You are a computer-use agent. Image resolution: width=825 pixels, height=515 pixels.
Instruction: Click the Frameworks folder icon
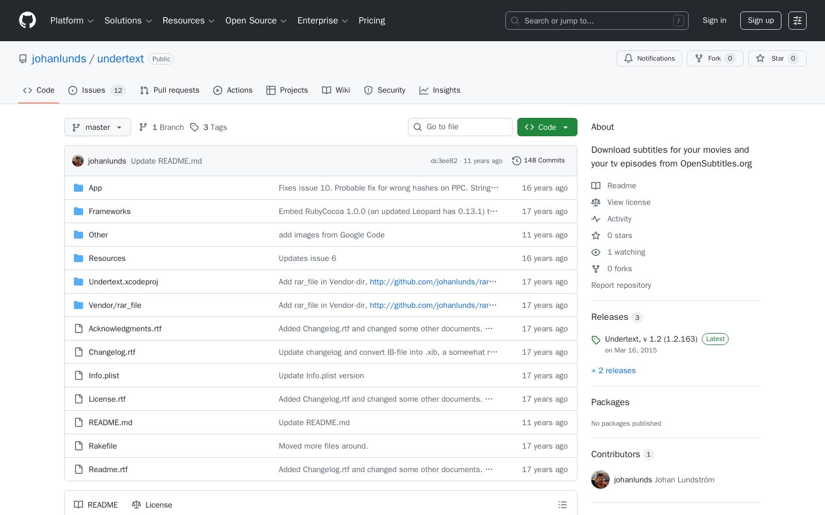pos(78,211)
